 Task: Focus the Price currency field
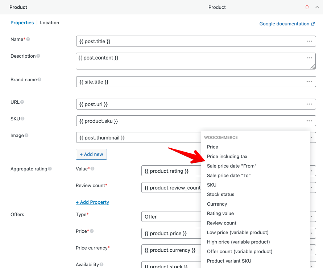click(x=171, y=250)
